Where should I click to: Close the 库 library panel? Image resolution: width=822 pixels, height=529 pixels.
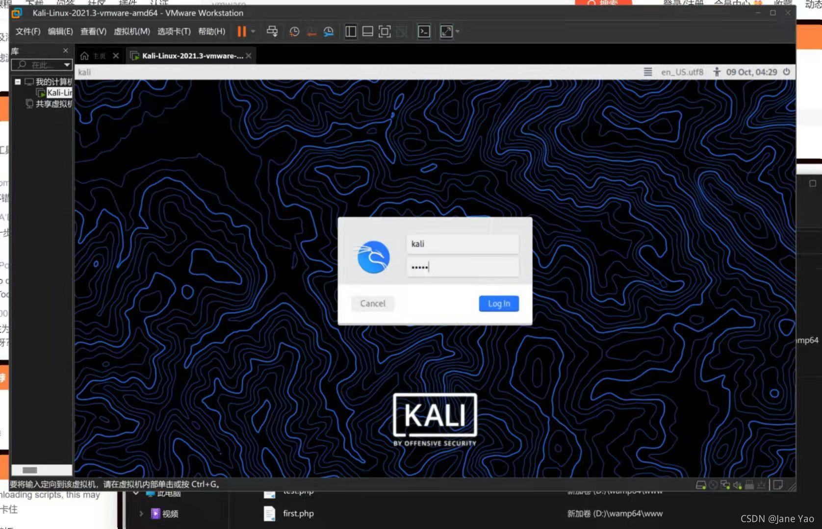pyautogui.click(x=66, y=50)
